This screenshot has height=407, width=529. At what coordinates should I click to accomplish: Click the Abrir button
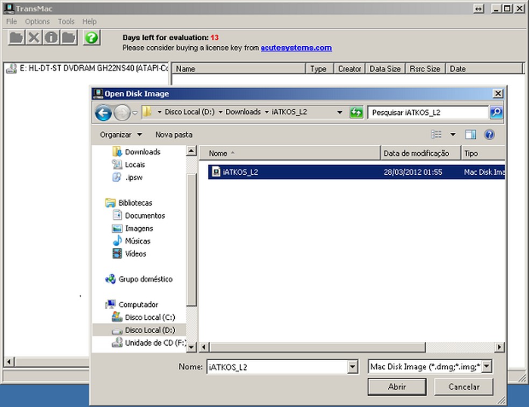pyautogui.click(x=397, y=387)
